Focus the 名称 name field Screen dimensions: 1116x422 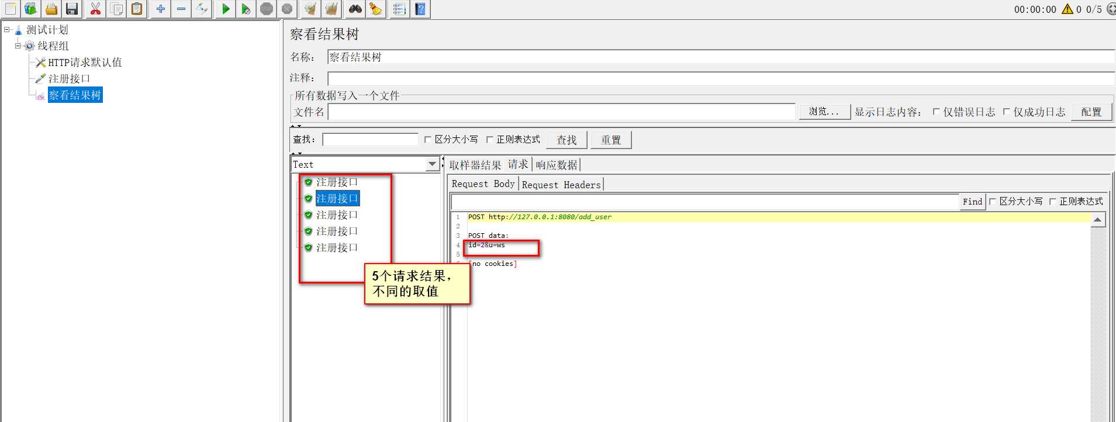click(x=721, y=57)
